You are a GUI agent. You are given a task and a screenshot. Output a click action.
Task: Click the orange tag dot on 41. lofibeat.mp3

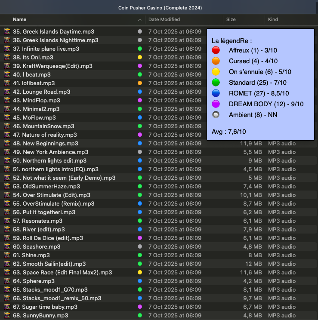click(140, 83)
